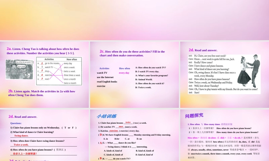Select the 'once' blank after 'He watches TV'
269x161 pixels.
(121, 126)
